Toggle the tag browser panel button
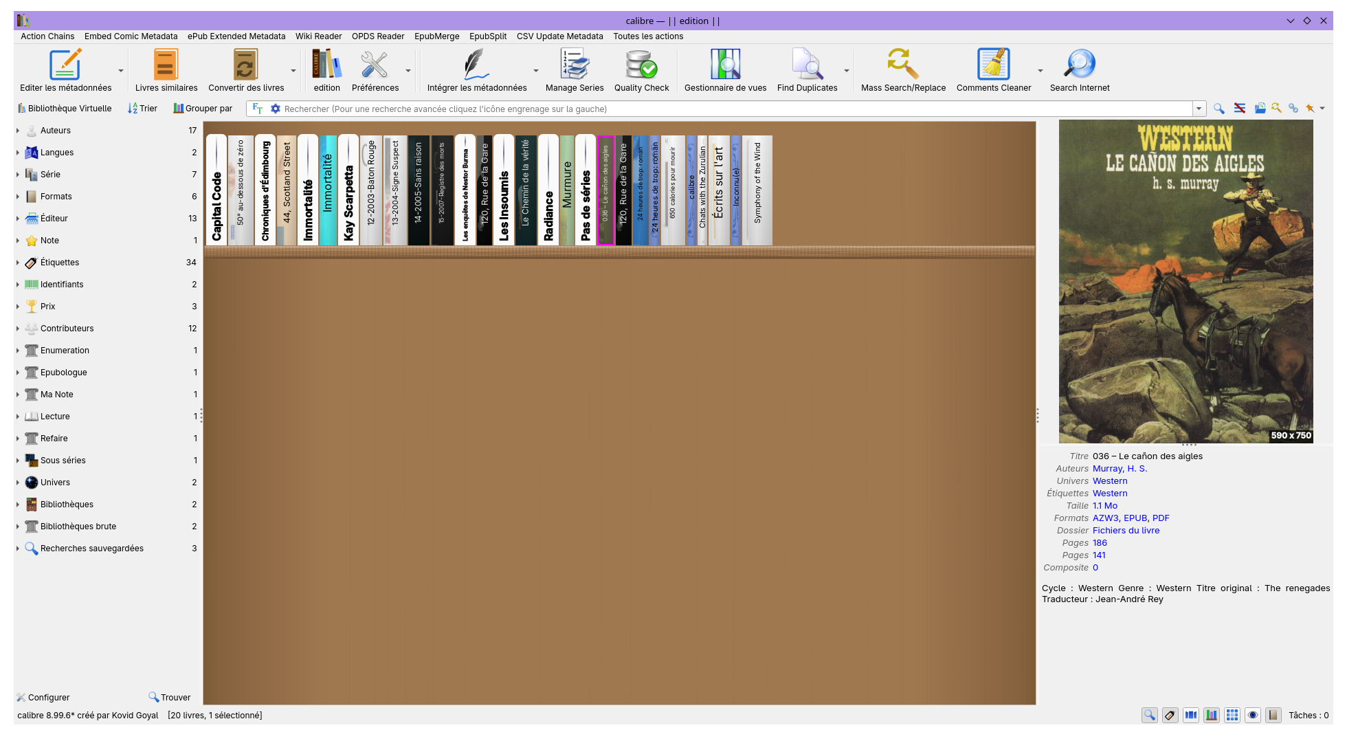This screenshot has height=741, width=1347. (x=1170, y=716)
